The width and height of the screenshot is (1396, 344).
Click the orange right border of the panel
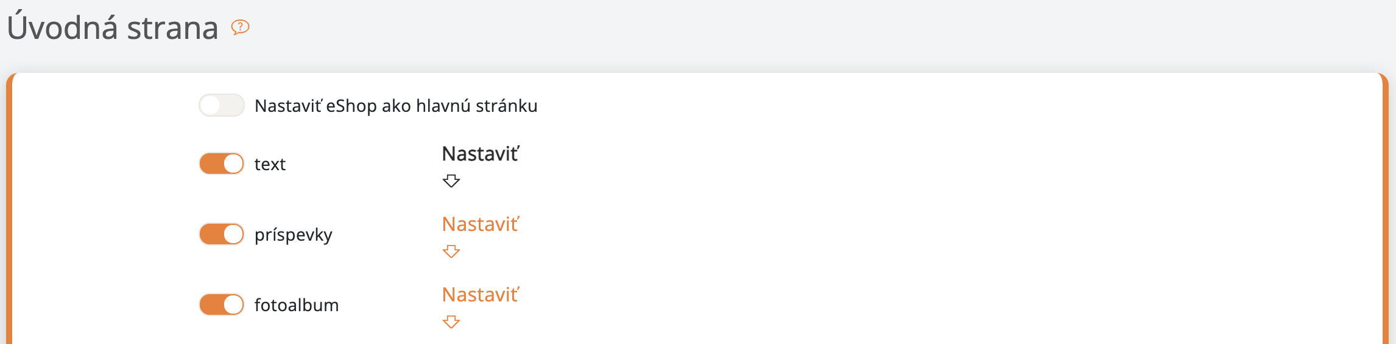pos(1386,213)
